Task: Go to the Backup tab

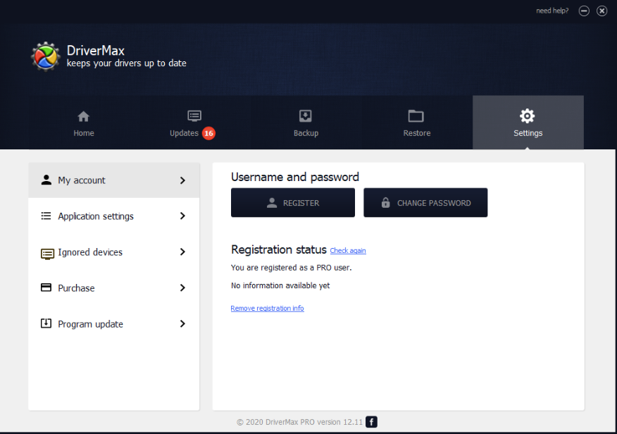Action: (x=306, y=123)
